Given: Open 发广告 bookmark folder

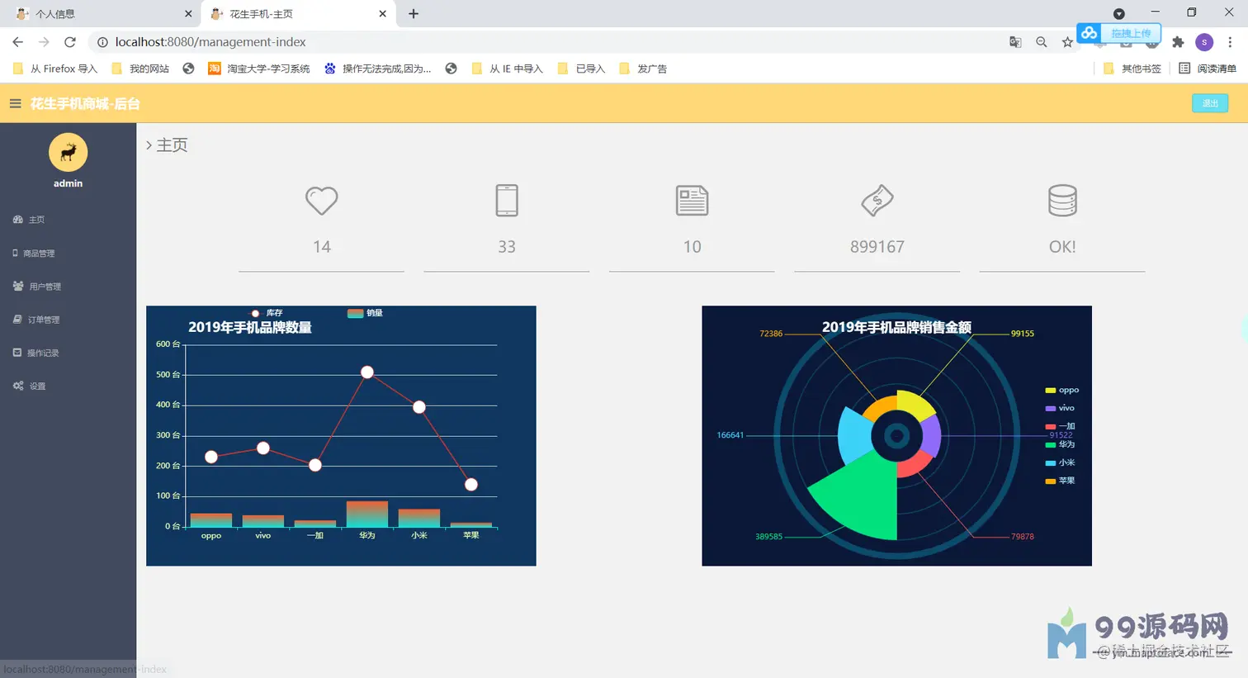Looking at the screenshot, I should pos(643,69).
